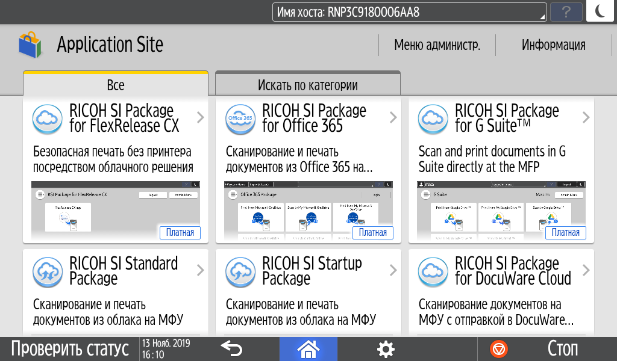Open Startup Package details via chevron
Image resolution: width=617 pixels, height=361 pixels.
pos(393,270)
